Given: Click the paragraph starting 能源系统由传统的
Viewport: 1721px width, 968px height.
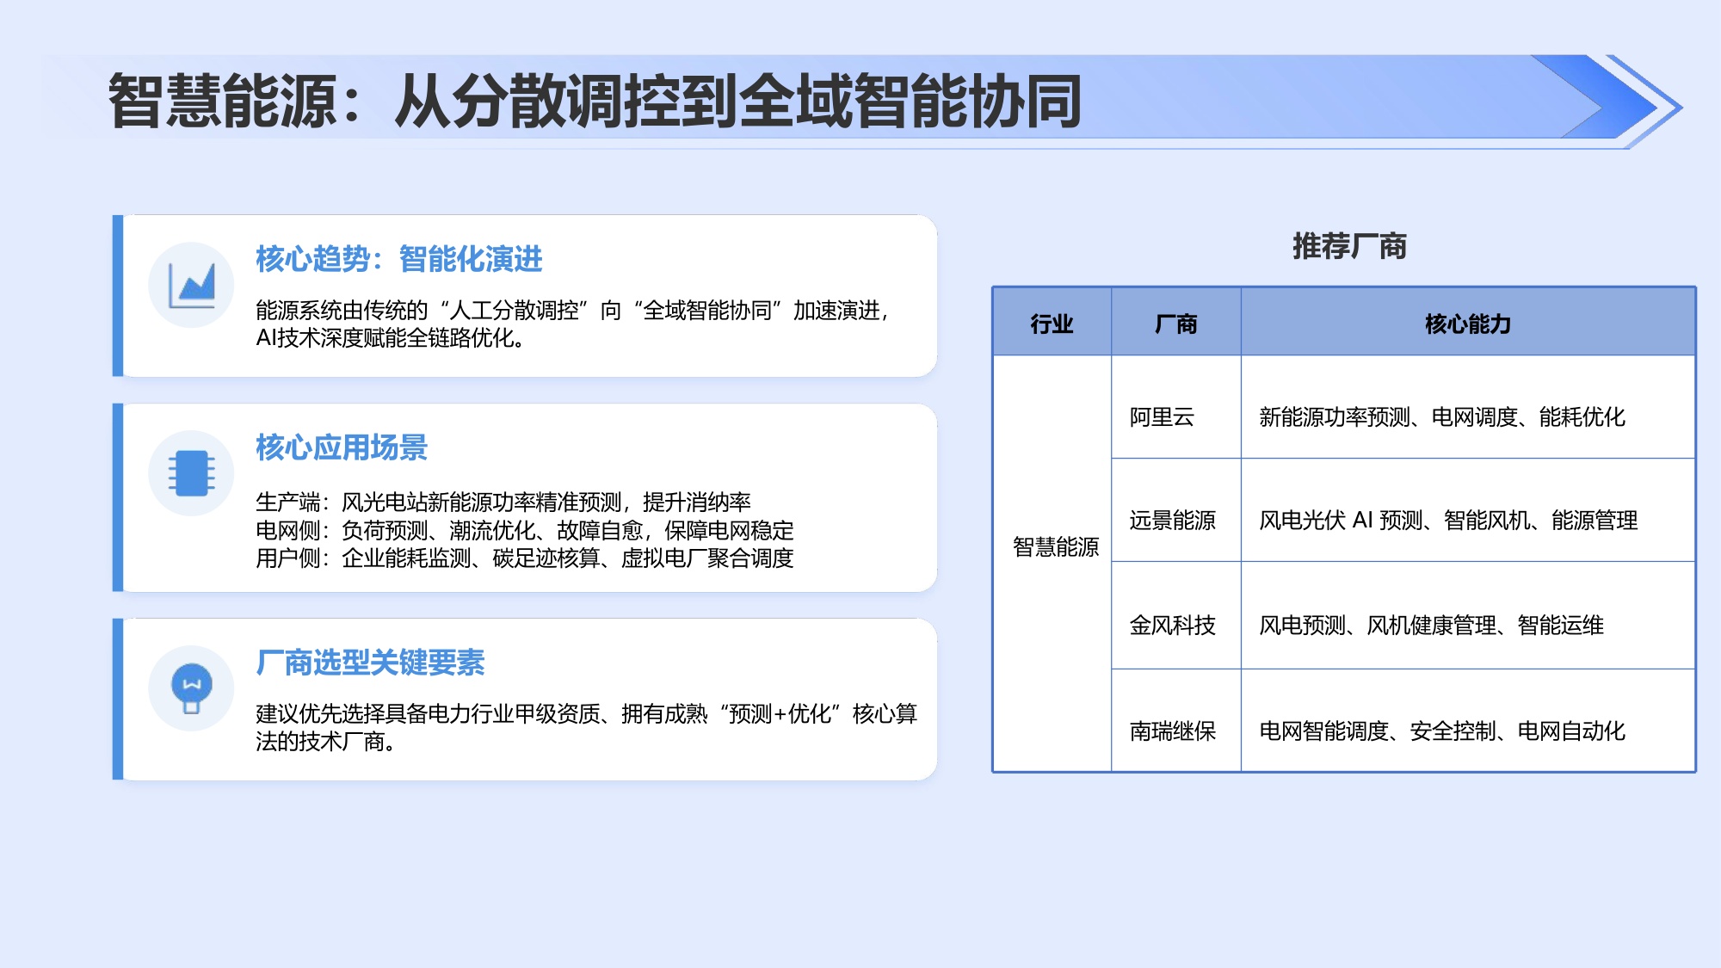Looking at the screenshot, I should pyautogui.click(x=573, y=324).
